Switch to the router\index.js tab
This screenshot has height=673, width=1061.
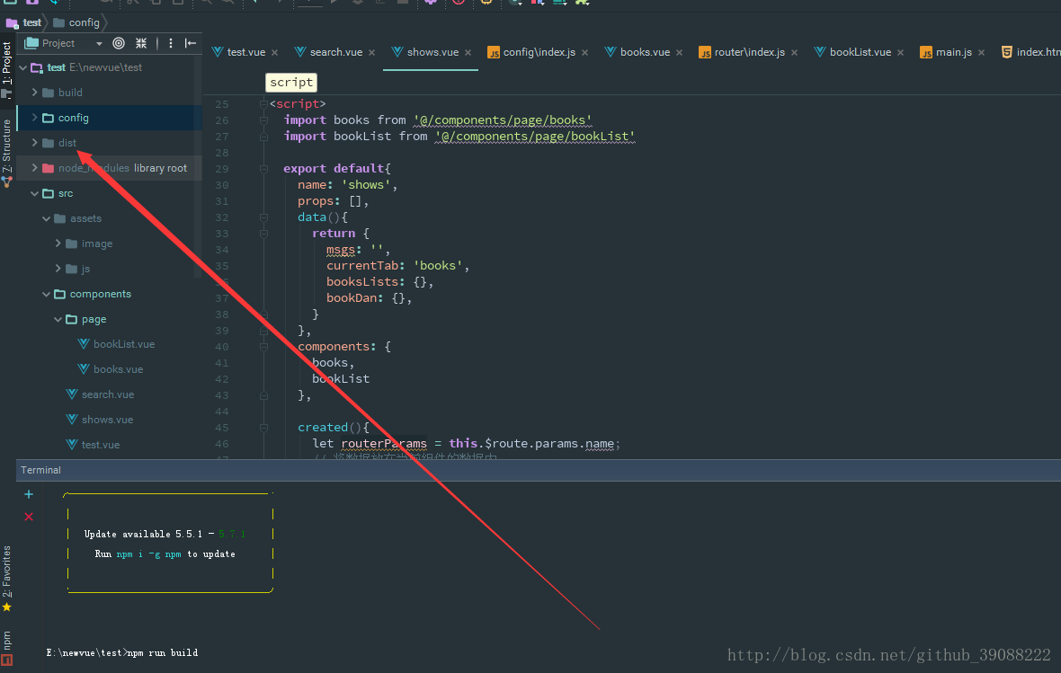pyautogui.click(x=748, y=52)
